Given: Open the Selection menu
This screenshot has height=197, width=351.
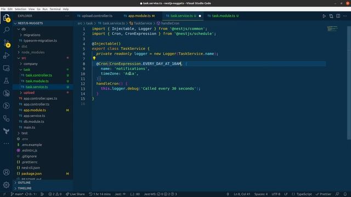Looking at the screenshot, I should [20, 9].
